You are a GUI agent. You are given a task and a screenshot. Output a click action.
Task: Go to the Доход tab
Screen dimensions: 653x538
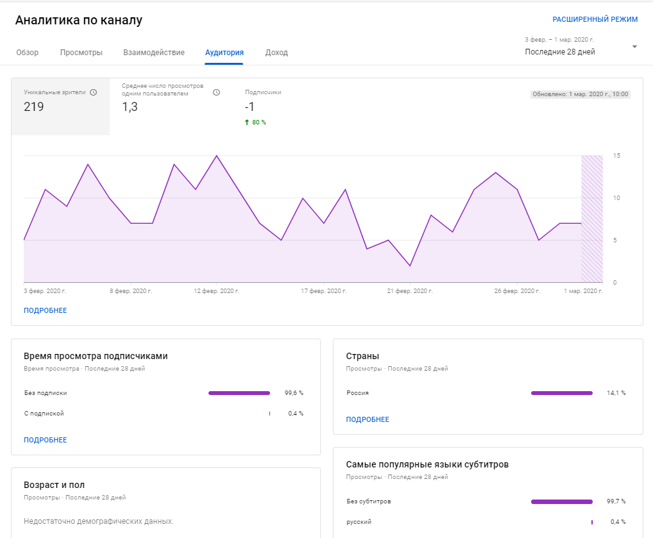point(276,53)
